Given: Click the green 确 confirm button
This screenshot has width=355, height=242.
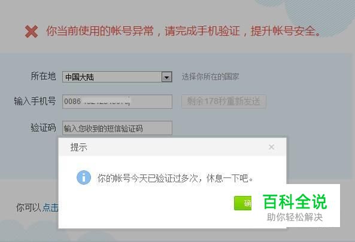Looking at the screenshot, I should point(242,203).
